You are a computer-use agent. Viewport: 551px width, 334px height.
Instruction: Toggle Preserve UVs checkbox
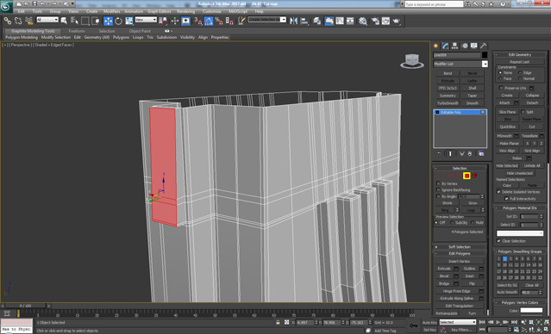502,88
